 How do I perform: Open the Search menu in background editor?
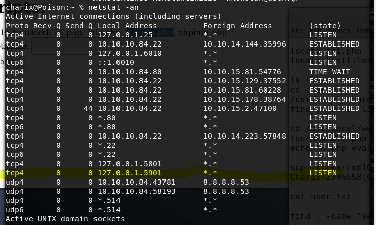(x=340, y=31)
